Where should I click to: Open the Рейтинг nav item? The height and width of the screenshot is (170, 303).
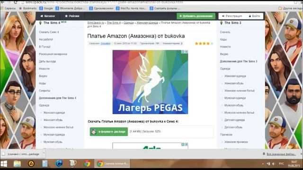[x=72, y=16]
